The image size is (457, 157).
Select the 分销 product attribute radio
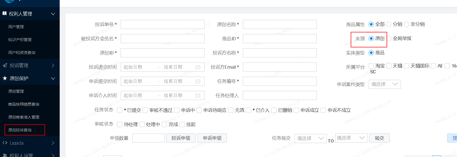tap(389, 24)
